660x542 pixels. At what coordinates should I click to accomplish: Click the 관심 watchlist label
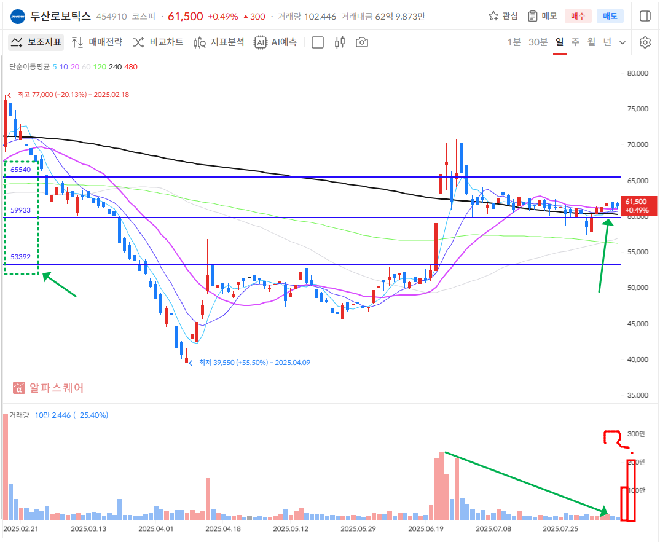tap(510, 16)
